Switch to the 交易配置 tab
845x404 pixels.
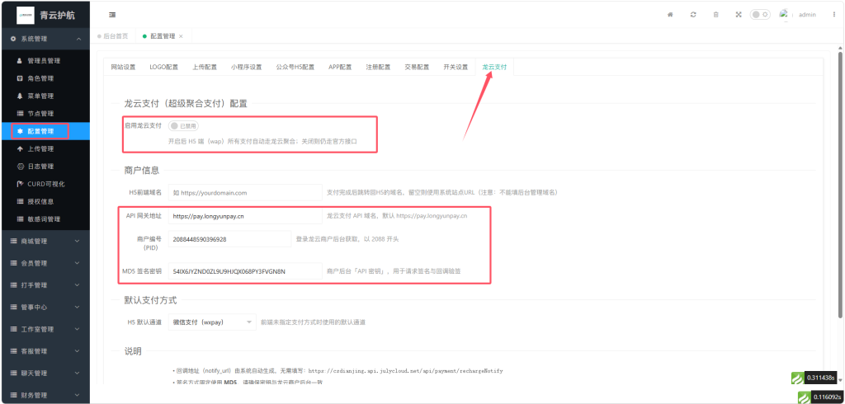[417, 68]
